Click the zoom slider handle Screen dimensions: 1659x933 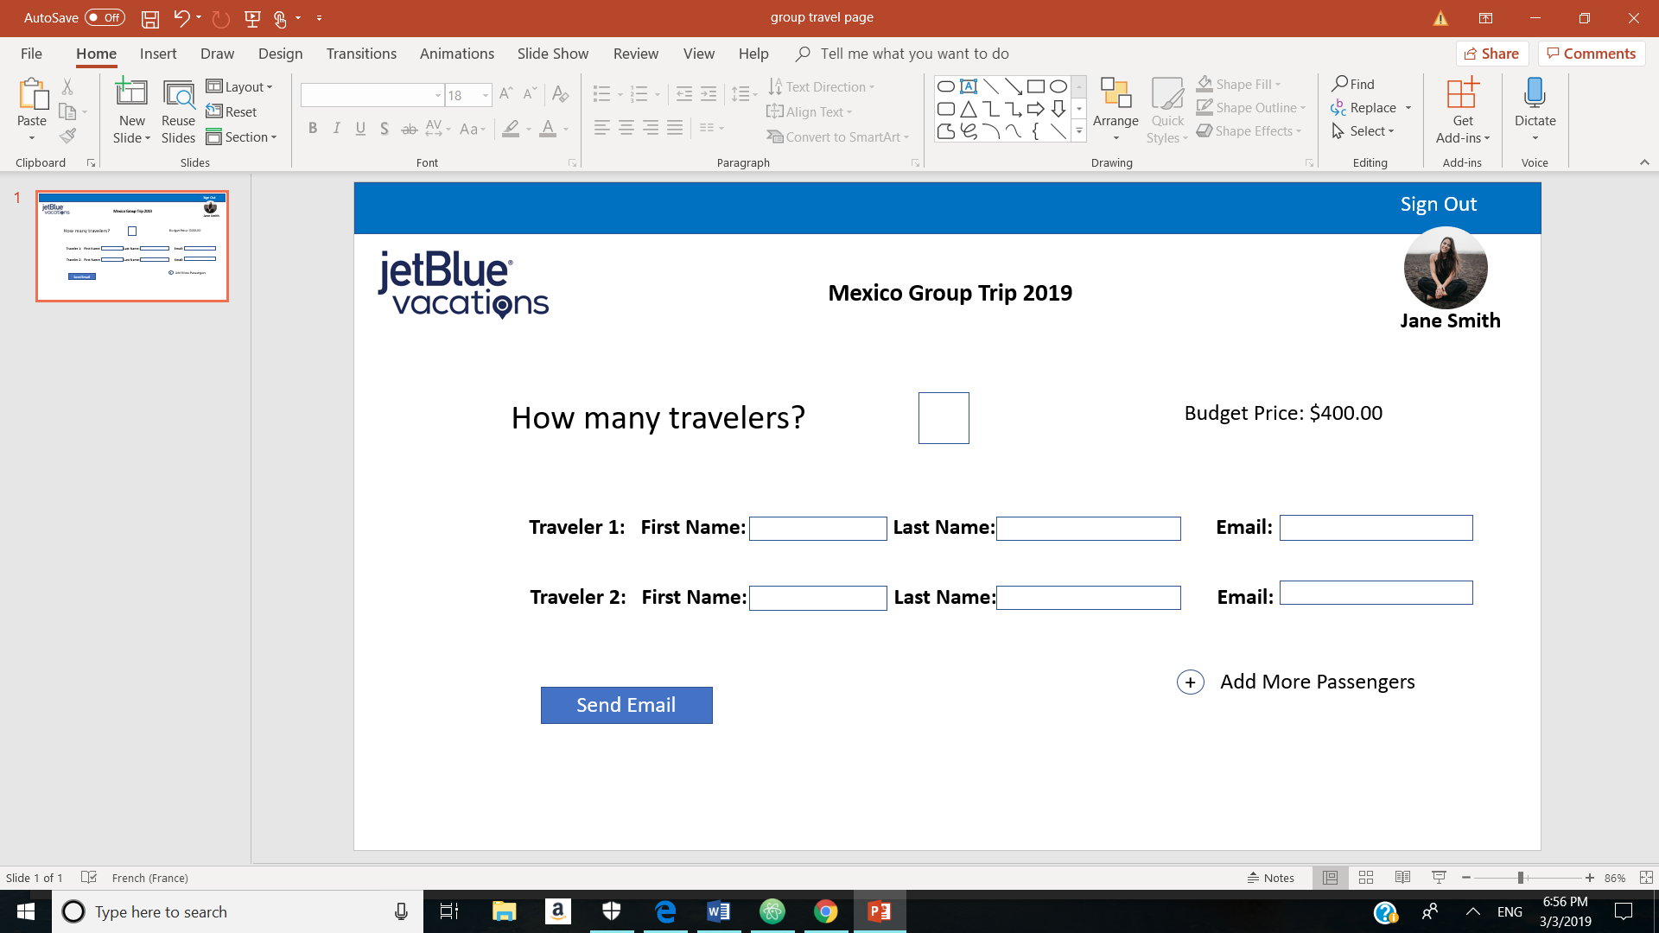pyautogui.click(x=1521, y=878)
